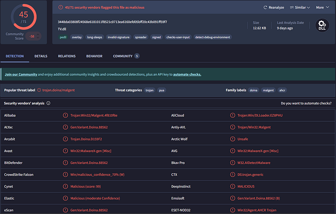Open the Similar dropdown menu
The height and width of the screenshot is (214, 336).
pyautogui.click(x=300, y=8)
